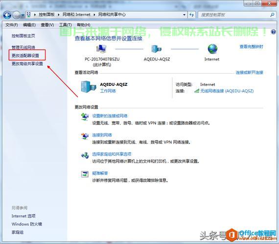Click 连接或断开连接 link

[249, 72]
